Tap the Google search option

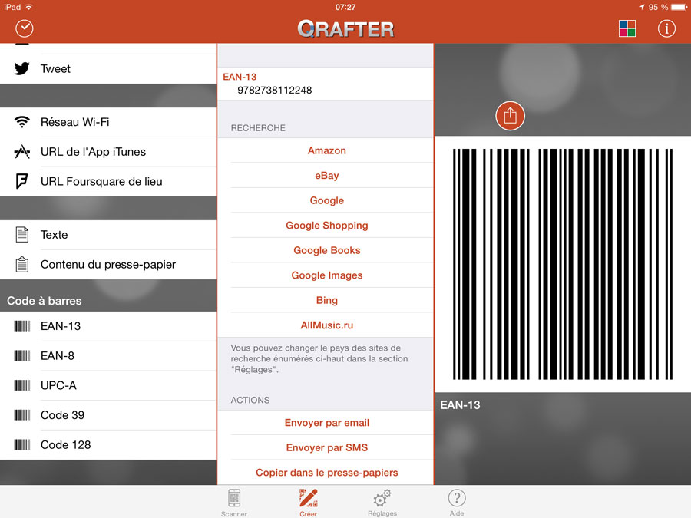click(x=326, y=200)
